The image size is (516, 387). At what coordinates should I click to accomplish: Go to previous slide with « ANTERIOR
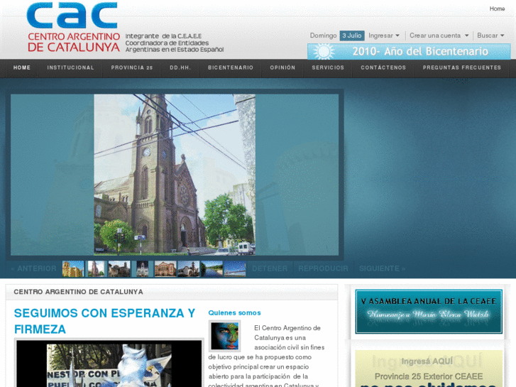(x=33, y=268)
